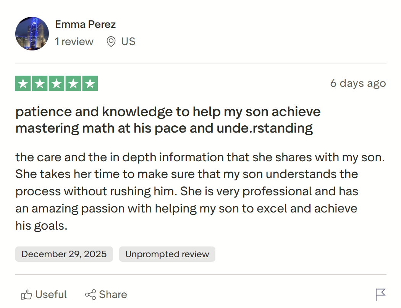Click the thumbs-up Useful icon
Image resolution: width=401 pixels, height=308 pixels.
[x=27, y=294]
